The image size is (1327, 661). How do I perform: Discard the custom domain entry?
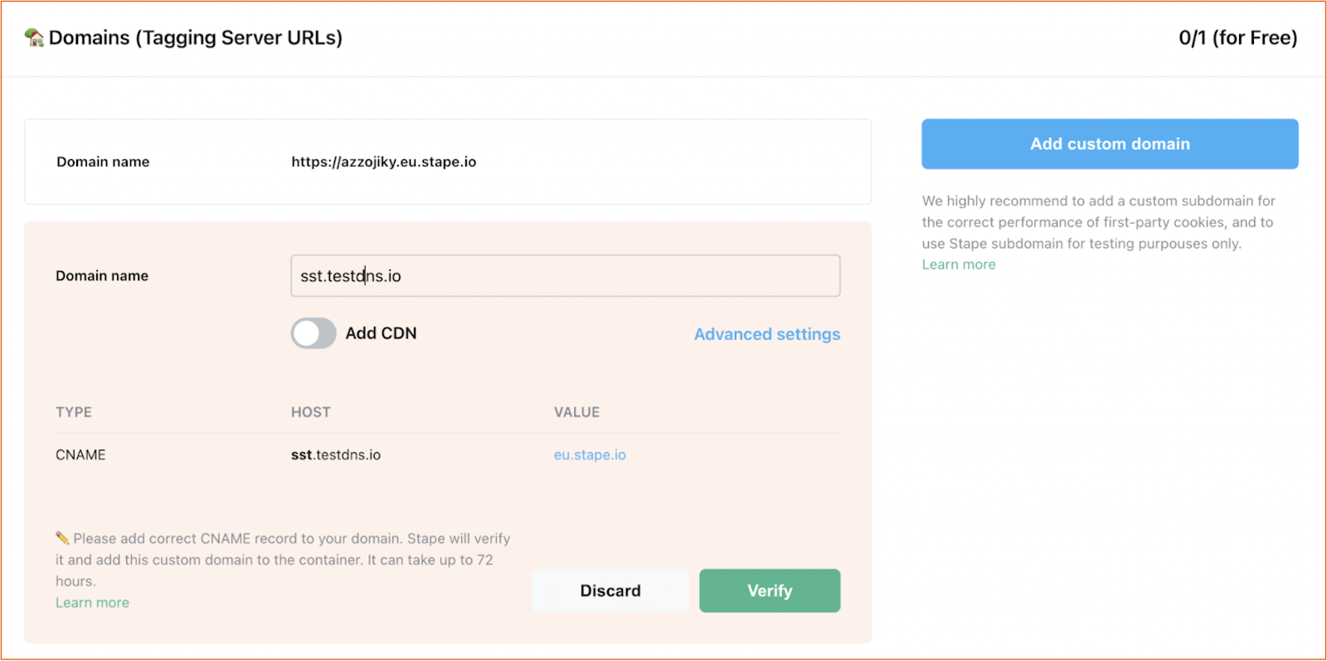pos(610,591)
